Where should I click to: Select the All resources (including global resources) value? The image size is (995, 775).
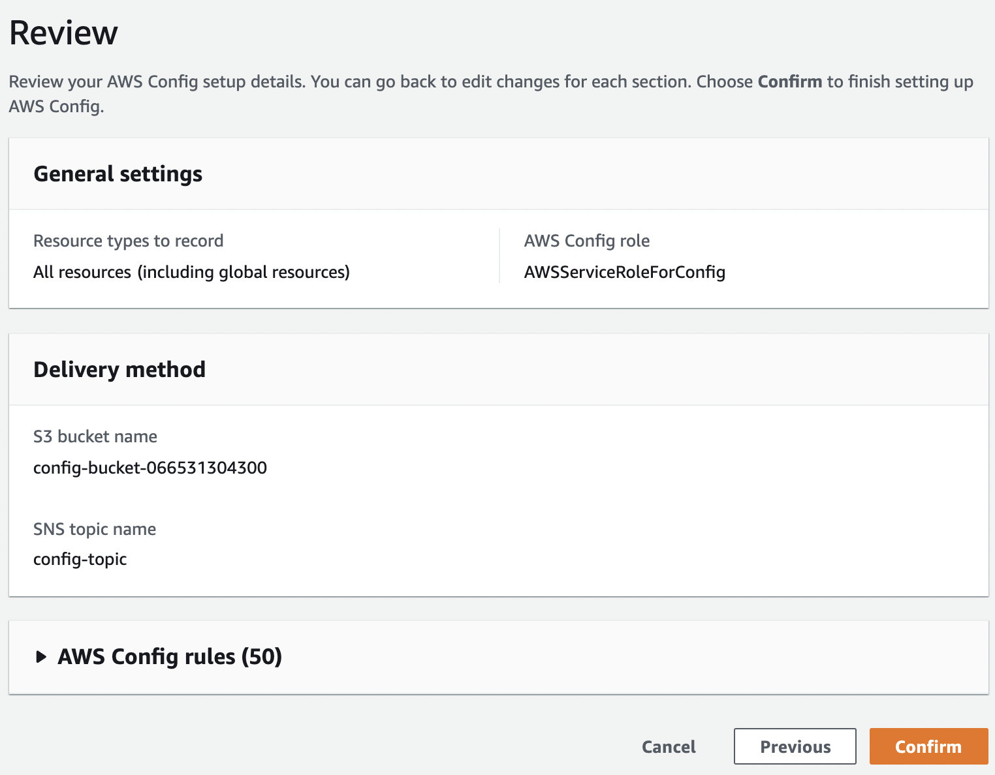(191, 272)
